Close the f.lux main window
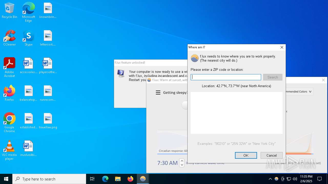Screen dimensions: 328x184 click(x=323, y=80)
